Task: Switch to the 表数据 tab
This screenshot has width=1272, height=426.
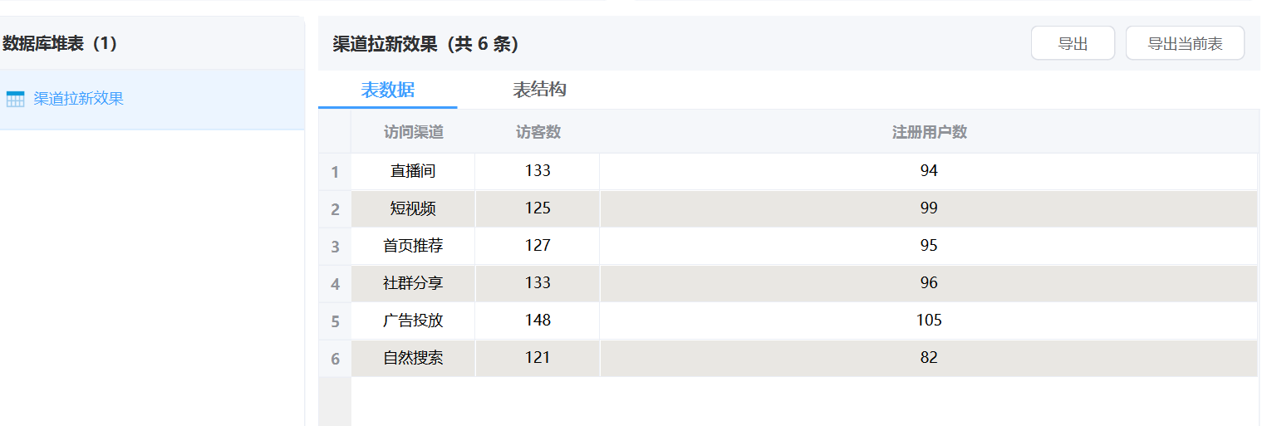Action: point(387,90)
